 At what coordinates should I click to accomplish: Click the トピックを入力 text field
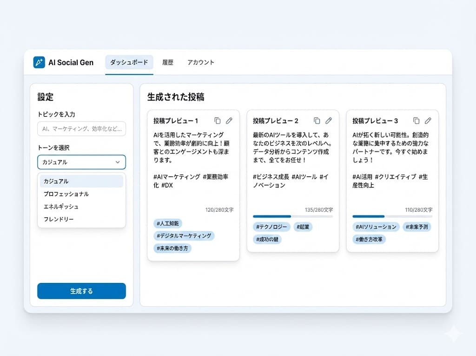pos(81,129)
